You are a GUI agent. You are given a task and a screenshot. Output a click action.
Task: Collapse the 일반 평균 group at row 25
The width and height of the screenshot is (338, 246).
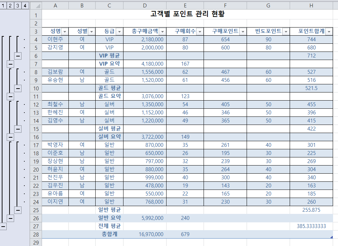tap(18, 210)
